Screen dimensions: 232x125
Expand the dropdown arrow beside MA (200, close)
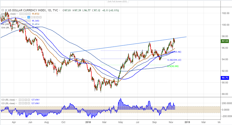click(17, 24)
